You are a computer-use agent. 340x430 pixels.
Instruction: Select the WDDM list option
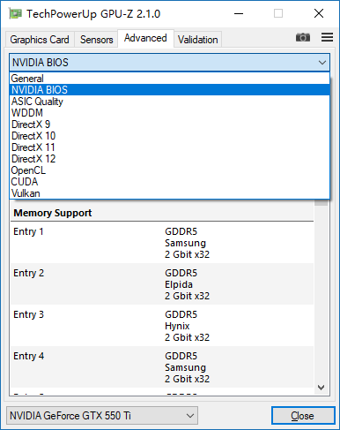click(x=170, y=113)
